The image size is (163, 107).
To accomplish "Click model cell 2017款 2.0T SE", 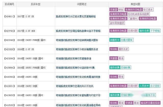I will 25,16.
